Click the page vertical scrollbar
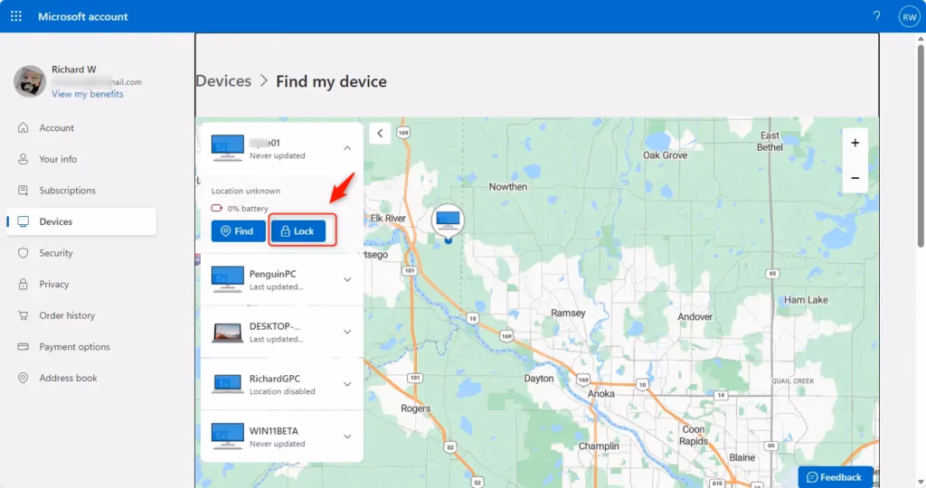Screen dimensions: 926x488 point(920,145)
